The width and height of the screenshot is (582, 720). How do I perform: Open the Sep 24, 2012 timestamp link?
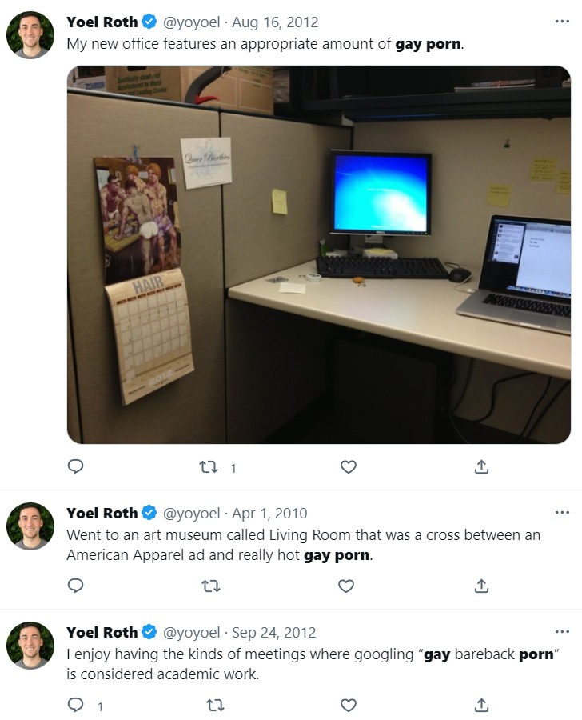tap(273, 632)
